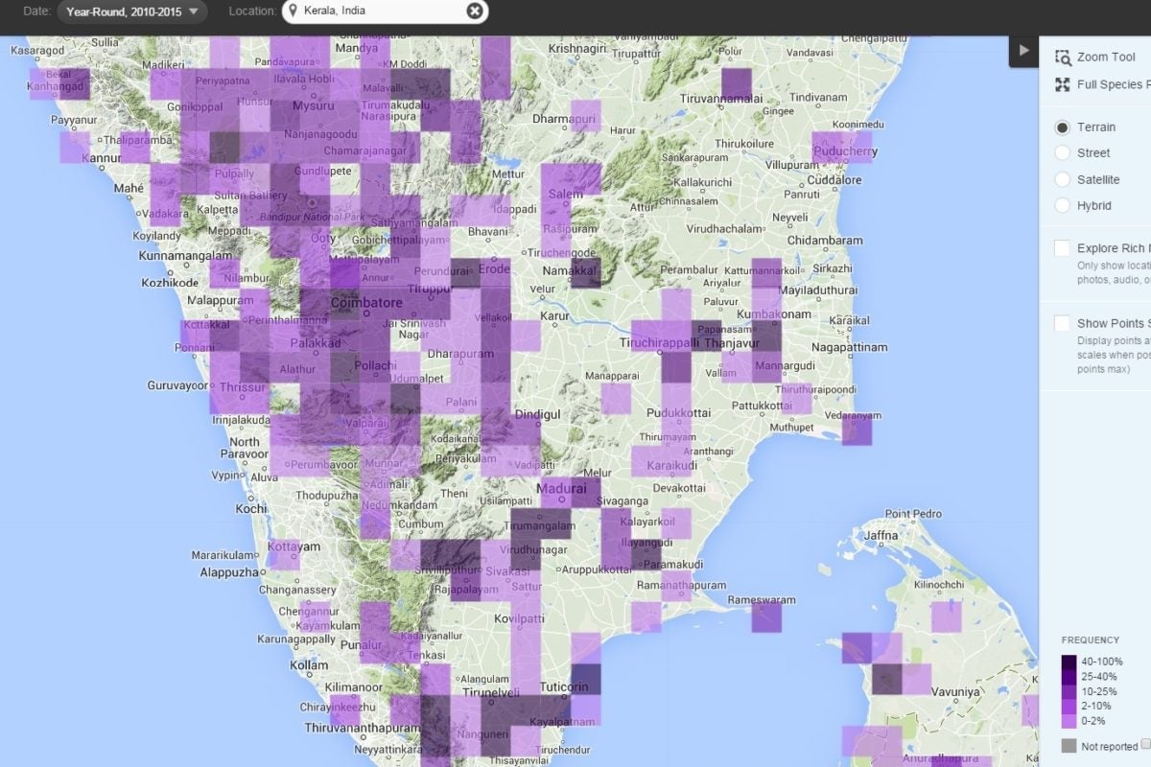Select the Terrain map type
Viewport: 1151px width, 767px height.
pyautogui.click(x=1062, y=127)
